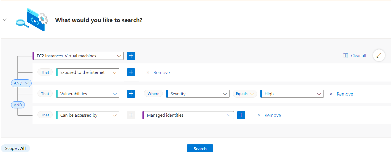The height and width of the screenshot is (157, 391).
Task: Open the Severity property dropdown
Action: [x=198, y=94]
